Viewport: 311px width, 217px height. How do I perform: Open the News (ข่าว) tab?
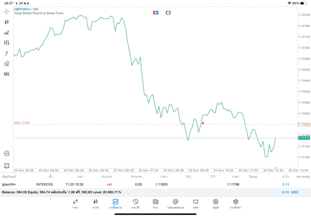tap(155, 204)
